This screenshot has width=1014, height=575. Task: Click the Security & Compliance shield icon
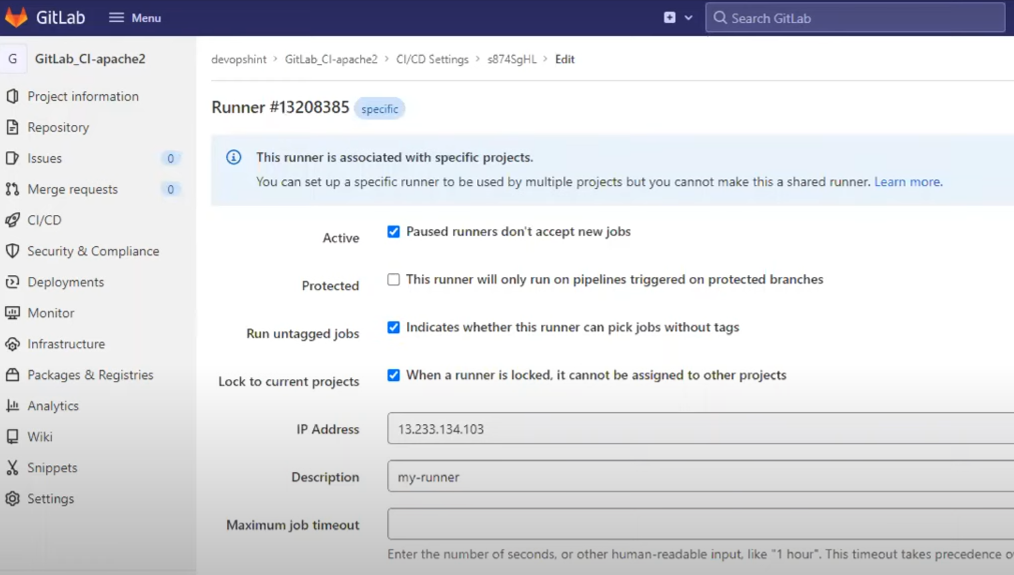[x=12, y=251]
